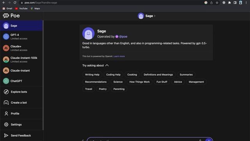Open the @poe operator profile link
Viewport: 250px width, 141px height.
pos(121,36)
